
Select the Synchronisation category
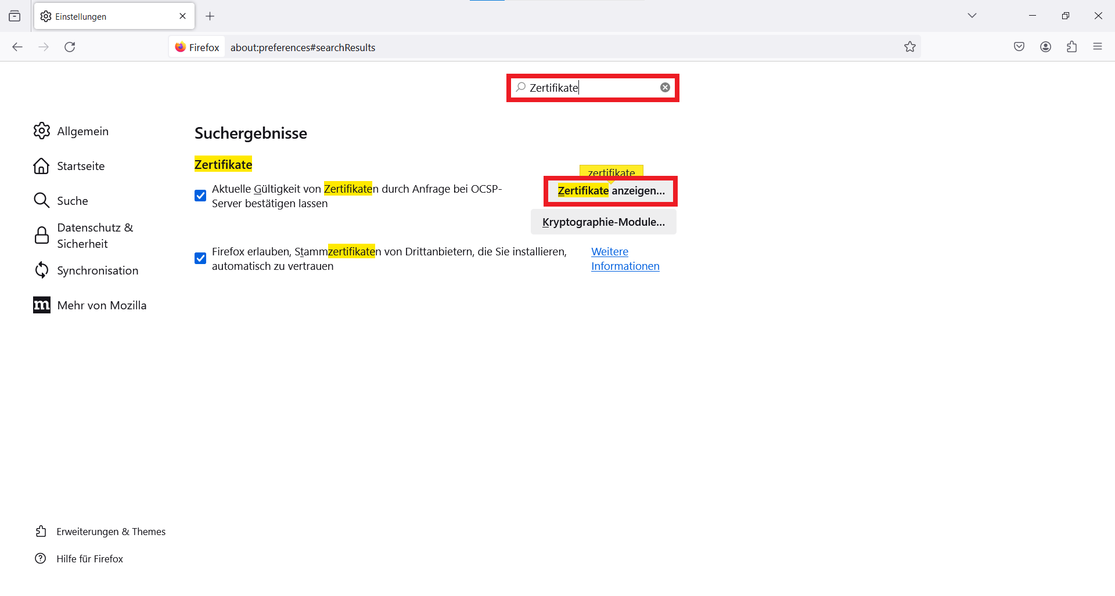tap(97, 270)
